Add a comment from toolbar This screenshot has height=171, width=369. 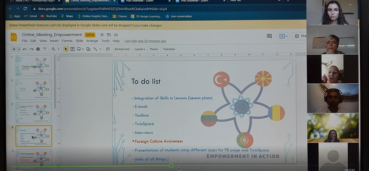tap(108, 49)
